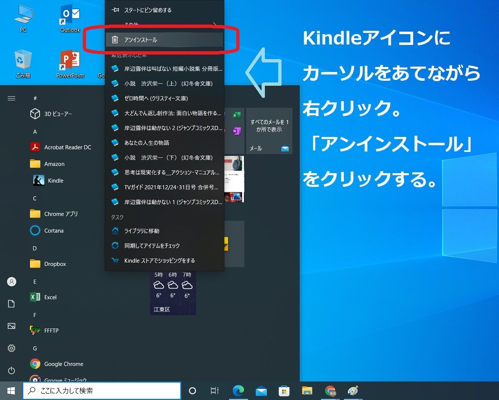Open Microsoft Edge from the taskbar
The image size is (499, 400).
[238, 390]
